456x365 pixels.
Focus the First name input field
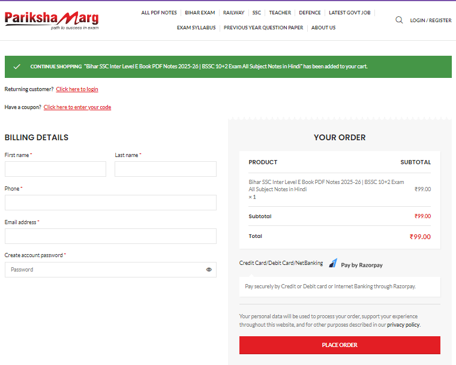[x=55, y=169]
